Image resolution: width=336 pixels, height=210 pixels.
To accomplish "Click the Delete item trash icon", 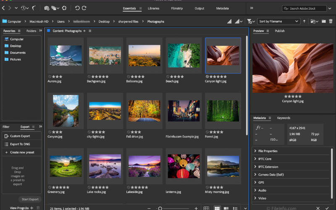I will 331,21.
